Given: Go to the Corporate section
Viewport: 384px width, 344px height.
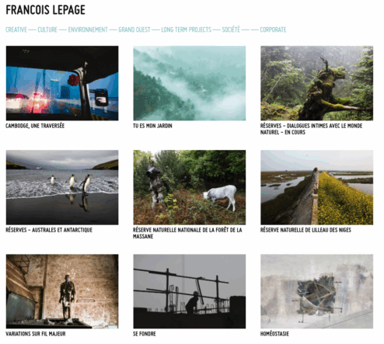Looking at the screenshot, I should pyautogui.click(x=273, y=30).
